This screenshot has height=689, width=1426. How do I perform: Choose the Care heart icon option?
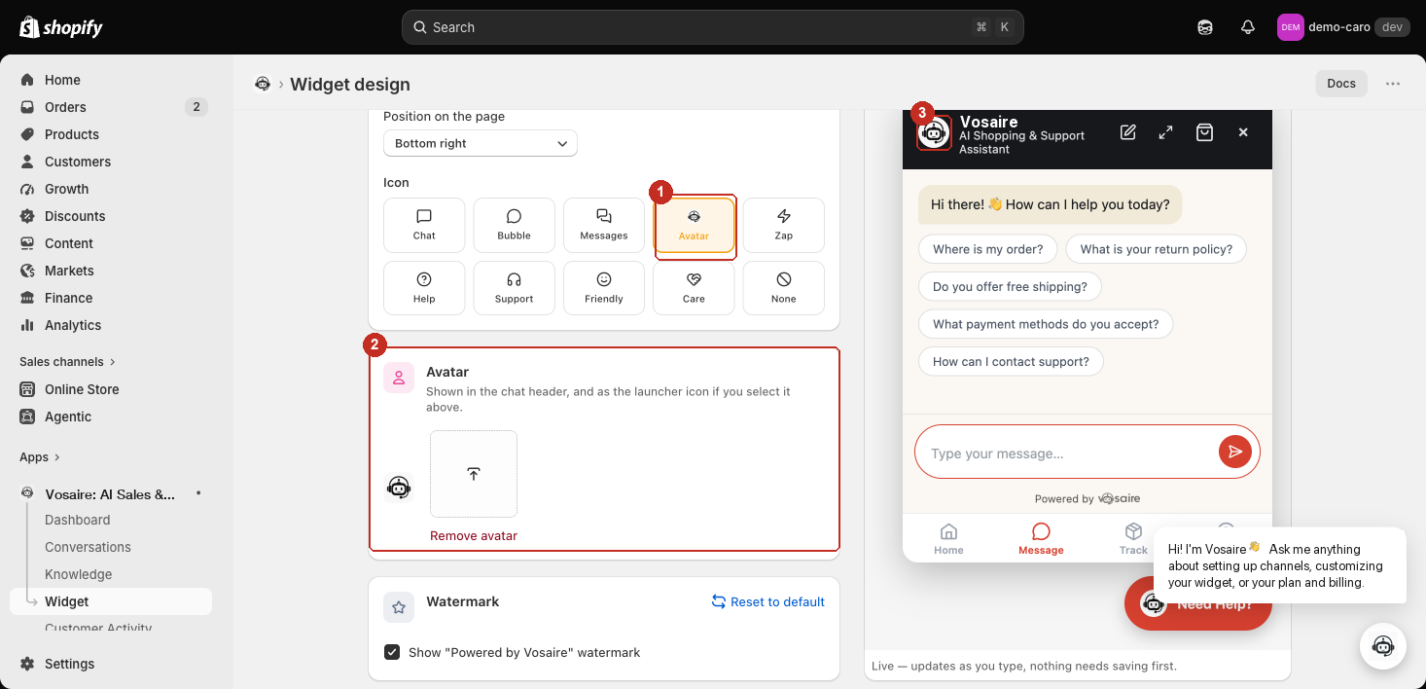click(694, 288)
